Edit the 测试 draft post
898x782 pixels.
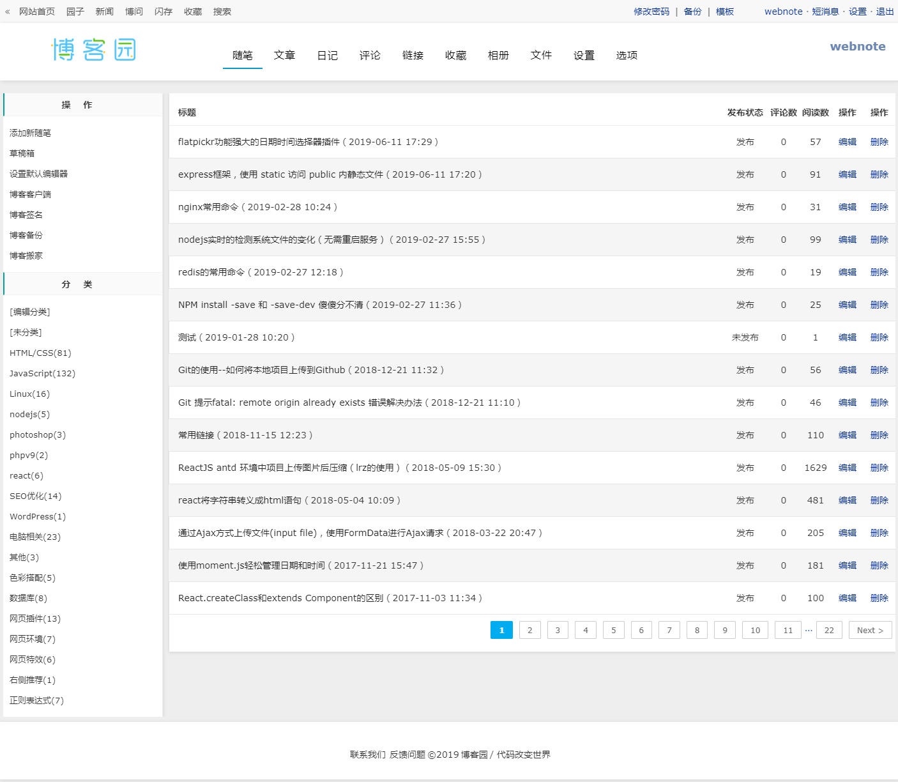pyautogui.click(x=848, y=337)
